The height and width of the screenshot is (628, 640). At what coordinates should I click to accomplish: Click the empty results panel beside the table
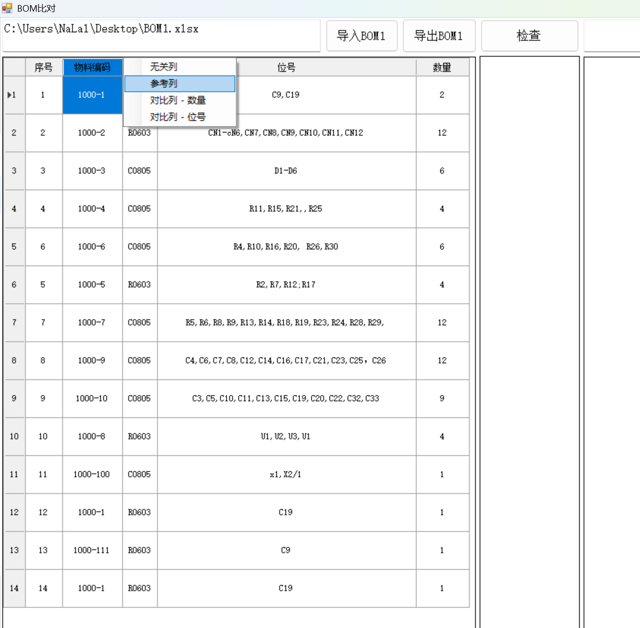point(529,342)
